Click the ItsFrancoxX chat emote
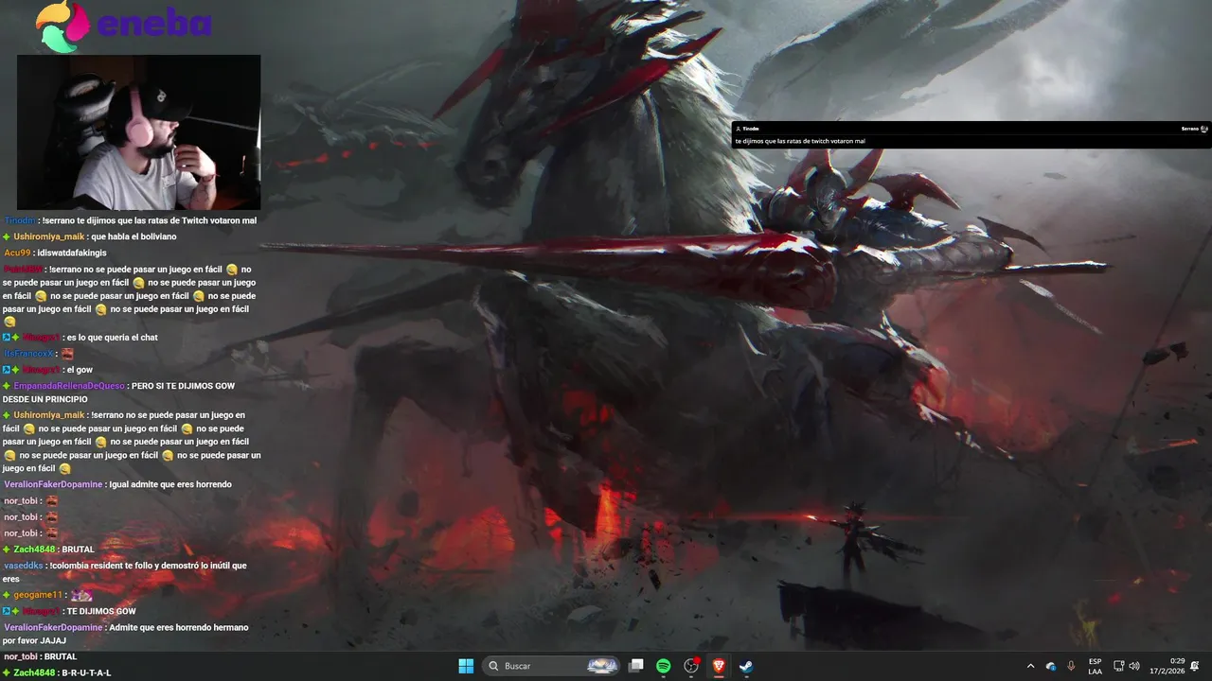The image size is (1212, 681). [x=67, y=354]
